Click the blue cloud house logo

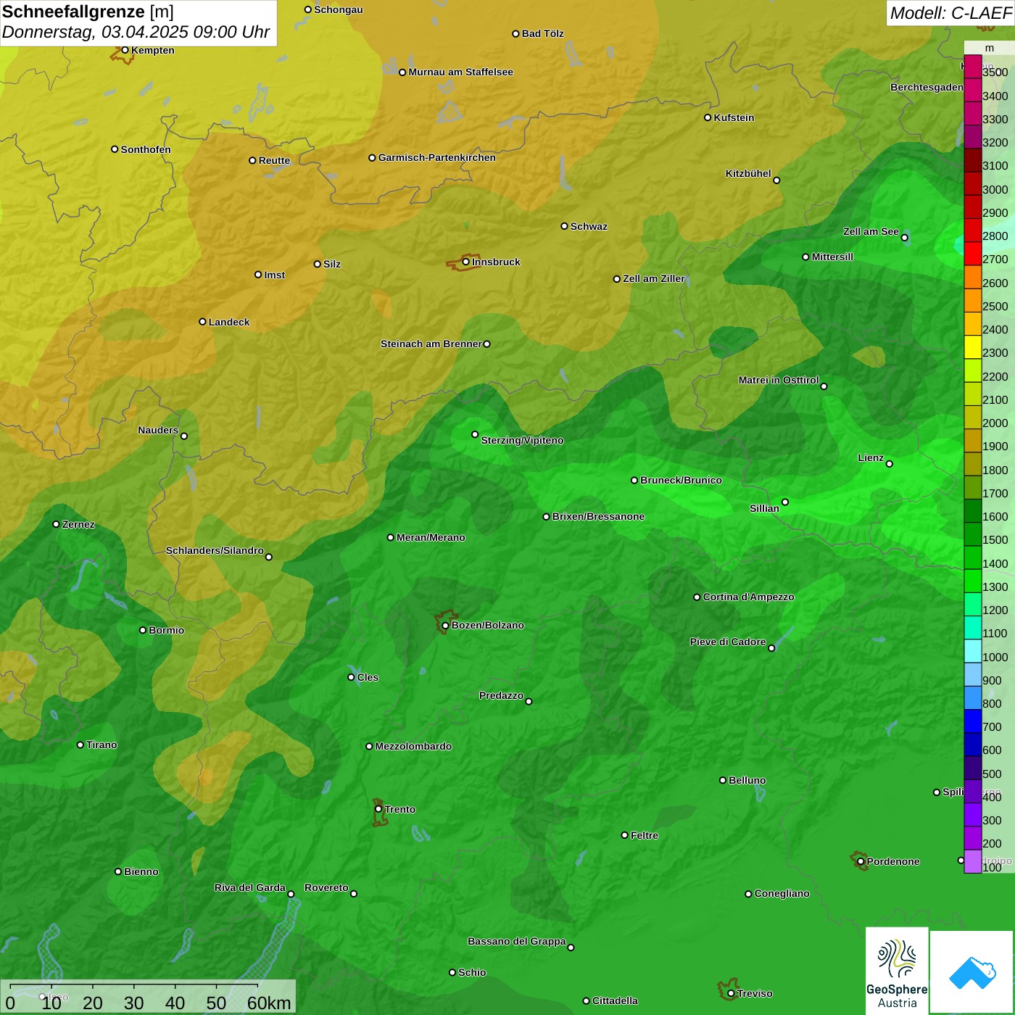(972, 972)
